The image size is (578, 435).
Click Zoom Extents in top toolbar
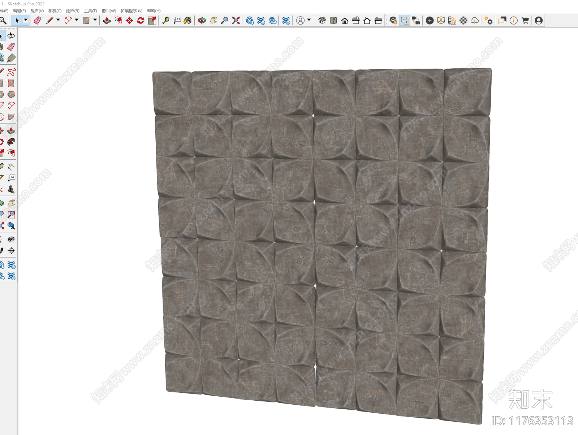[x=236, y=21]
